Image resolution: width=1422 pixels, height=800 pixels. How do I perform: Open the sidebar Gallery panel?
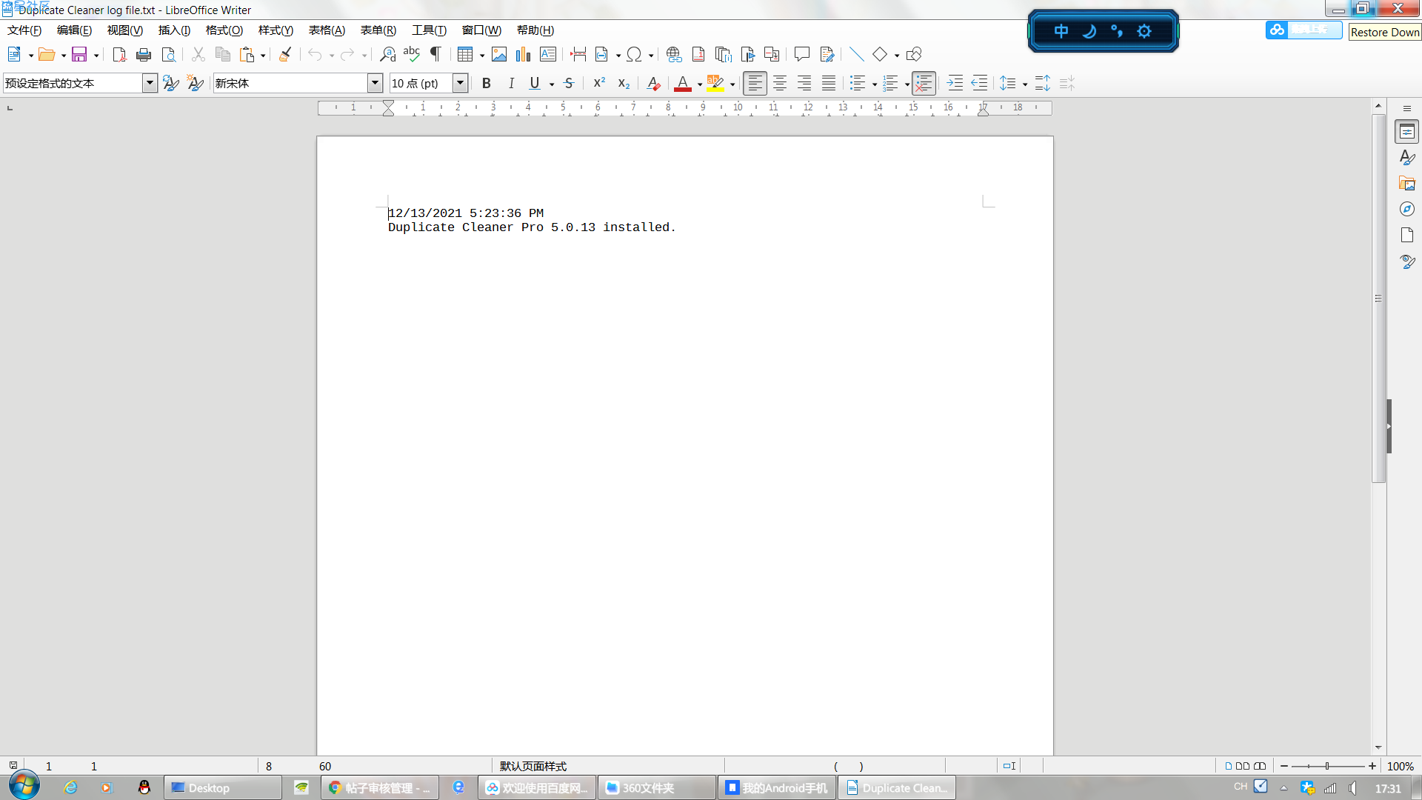[x=1407, y=183]
